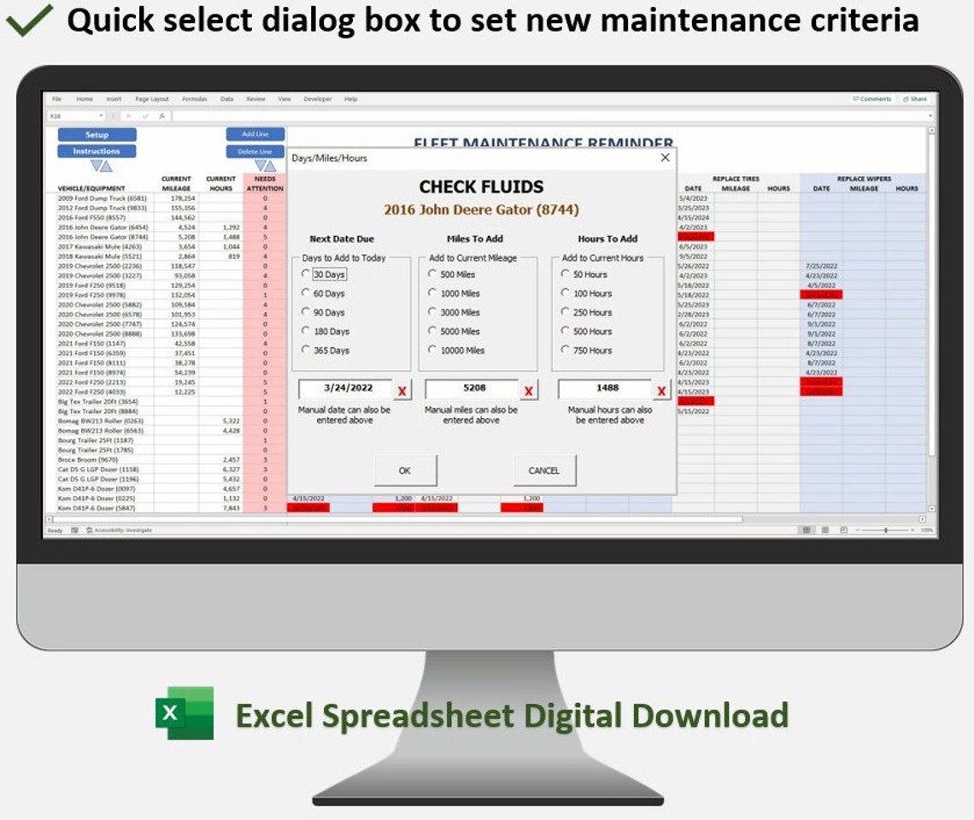Click plus on the zoom slider
The height and width of the screenshot is (820, 974).
coord(912,529)
